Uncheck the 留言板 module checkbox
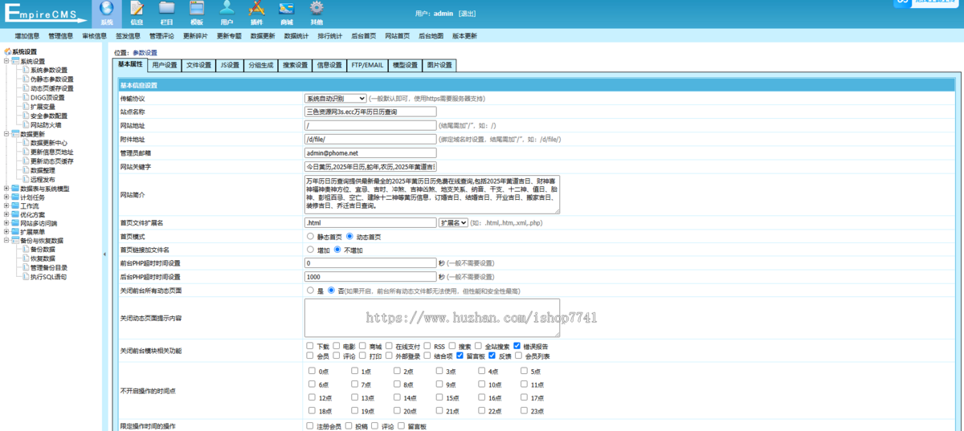Screen dimensions: 964x431 coord(460,355)
